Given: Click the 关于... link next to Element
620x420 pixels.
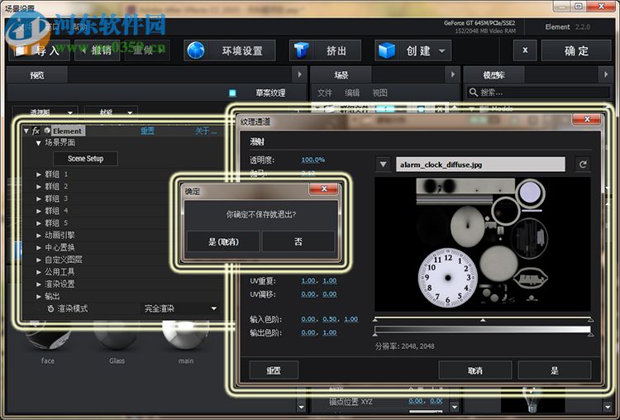Looking at the screenshot, I should tap(206, 131).
